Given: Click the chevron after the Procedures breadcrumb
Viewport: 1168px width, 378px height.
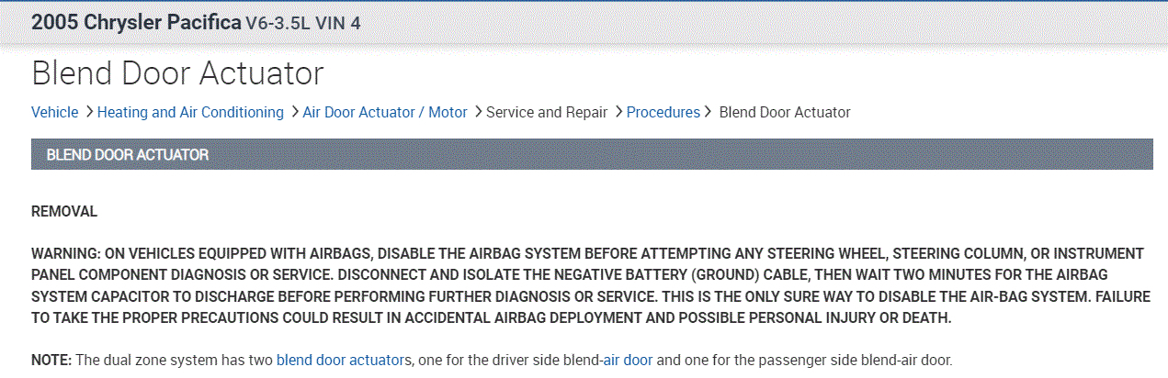Looking at the screenshot, I should point(708,112).
